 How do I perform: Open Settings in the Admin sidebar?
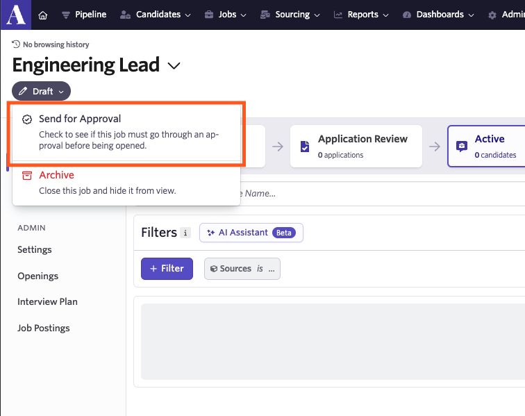(35, 249)
